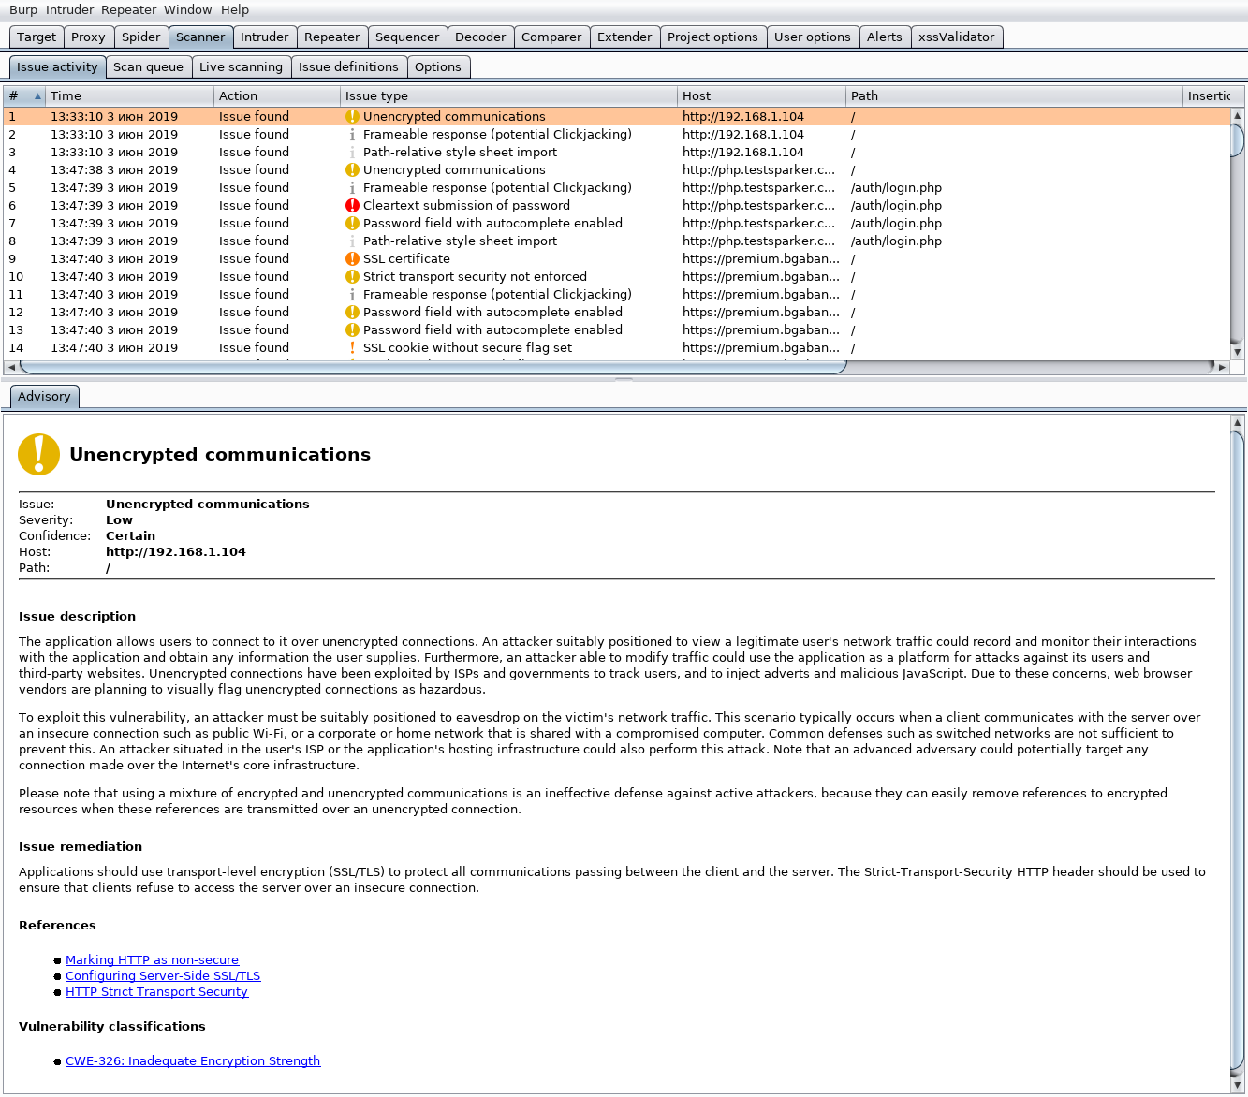
Task: Open the Intruder menu in menu bar
Action: tap(70, 10)
